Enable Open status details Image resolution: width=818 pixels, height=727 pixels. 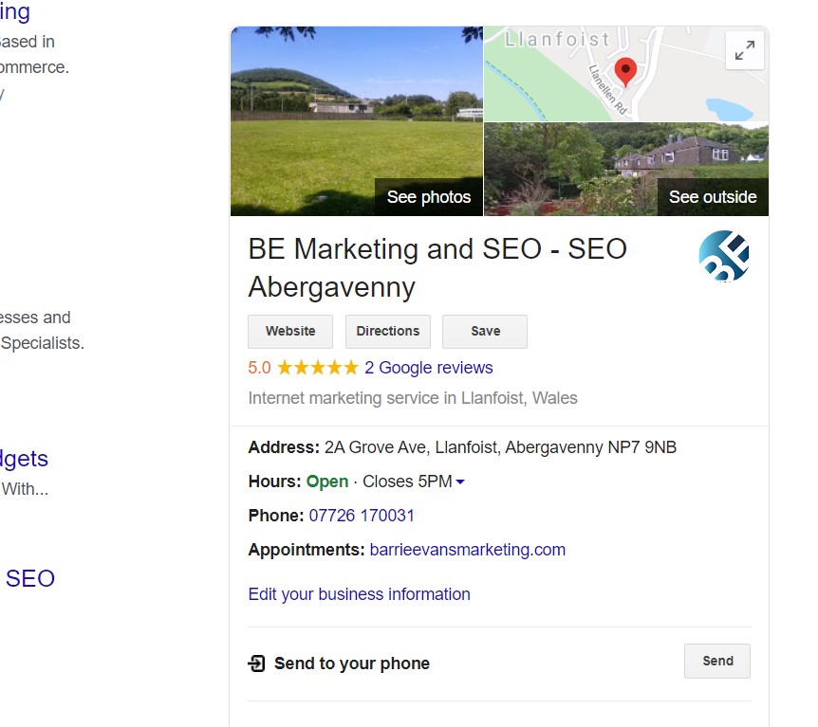(x=325, y=482)
